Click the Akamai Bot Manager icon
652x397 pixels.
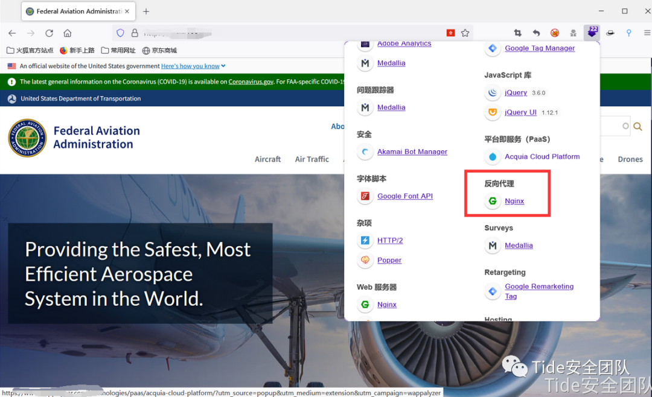365,151
